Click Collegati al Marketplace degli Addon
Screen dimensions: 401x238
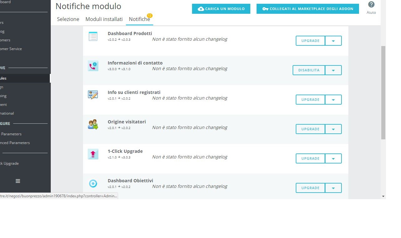click(308, 9)
